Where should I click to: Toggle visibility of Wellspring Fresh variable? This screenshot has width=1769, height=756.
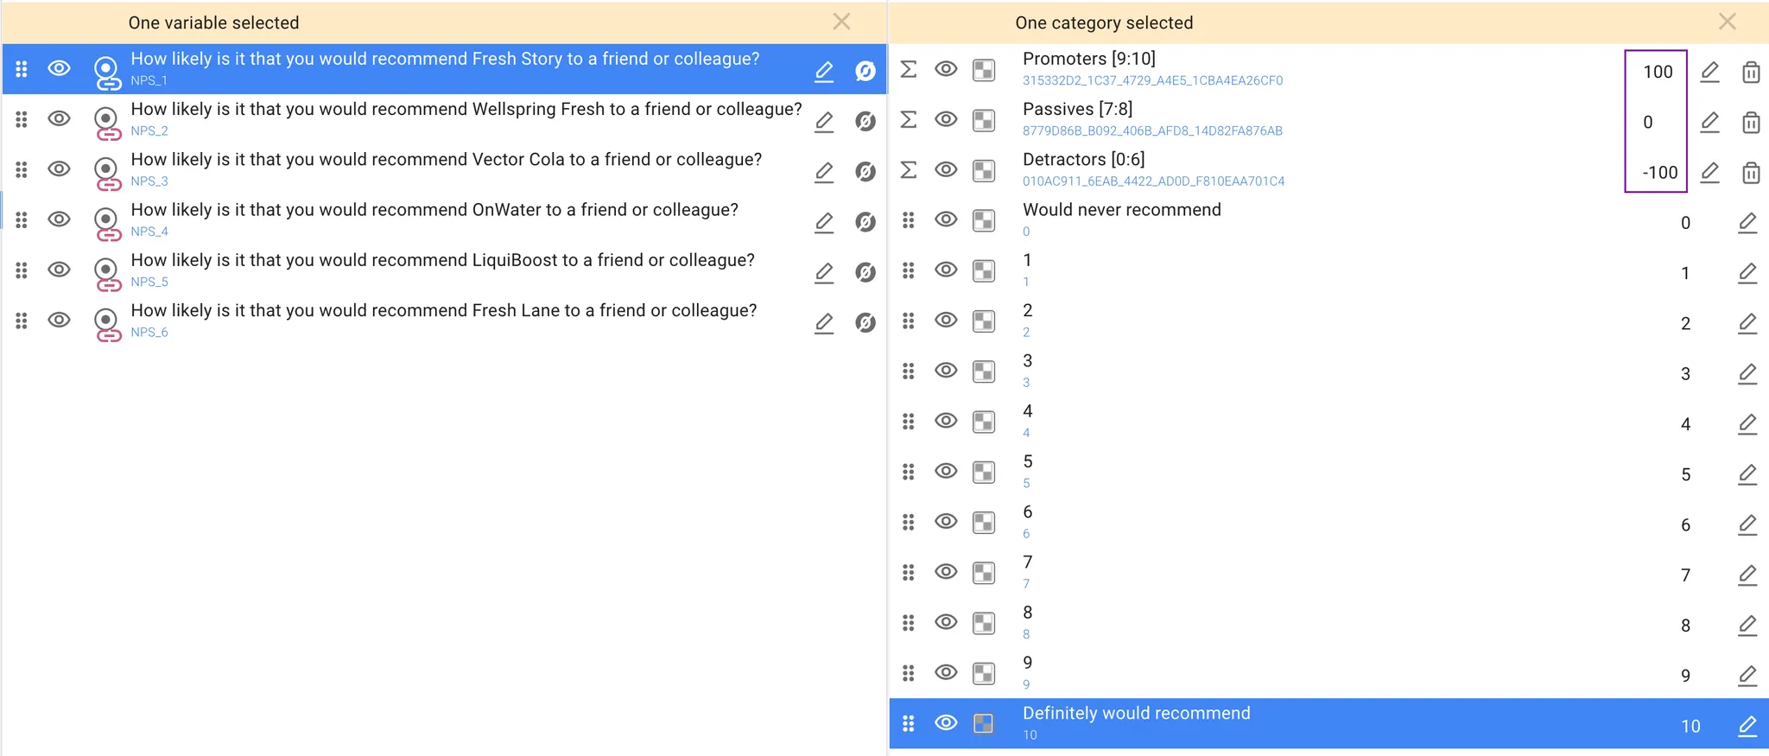click(x=59, y=118)
